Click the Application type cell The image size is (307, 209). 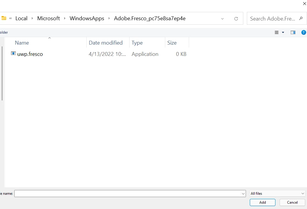click(x=145, y=54)
